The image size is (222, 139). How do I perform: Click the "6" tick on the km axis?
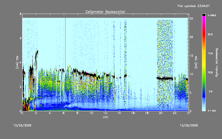pyautogui.click(x=21, y=38)
